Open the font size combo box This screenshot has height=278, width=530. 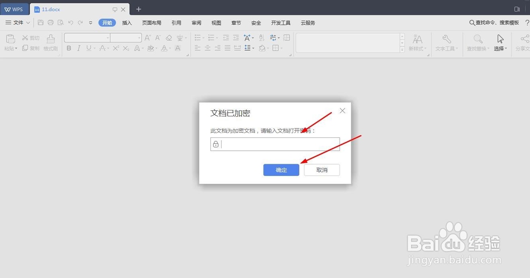pos(126,38)
